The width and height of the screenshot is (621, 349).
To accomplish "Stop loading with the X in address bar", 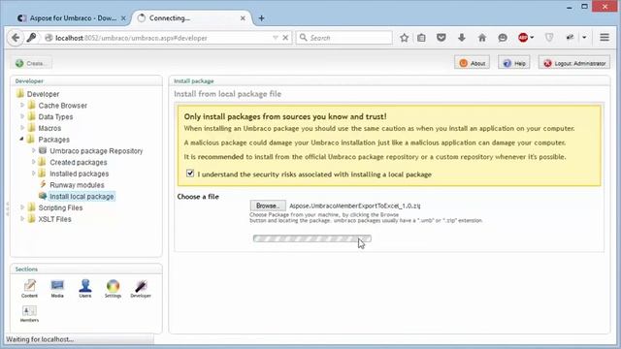I will 285,38.
